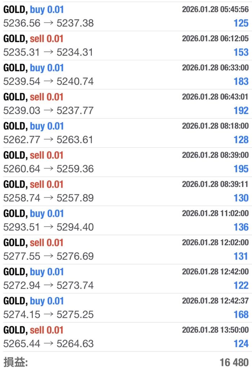Tap the 195 profit figure
This screenshot has height=370, width=252.
(x=241, y=169)
